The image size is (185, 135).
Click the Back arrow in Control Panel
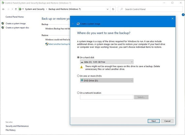pos(3,9)
